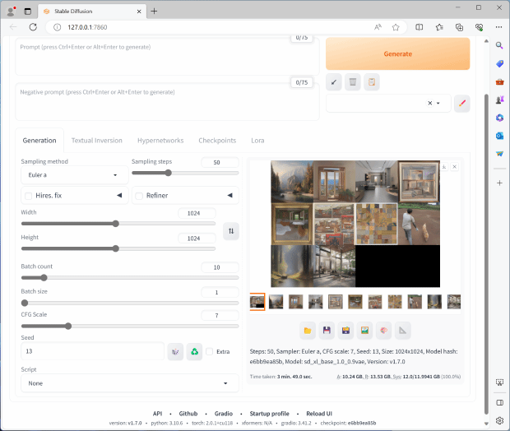Screen dimensions: 510x431
Task: Click the read-prompt arrow icon under Generate
Action: pos(334,82)
